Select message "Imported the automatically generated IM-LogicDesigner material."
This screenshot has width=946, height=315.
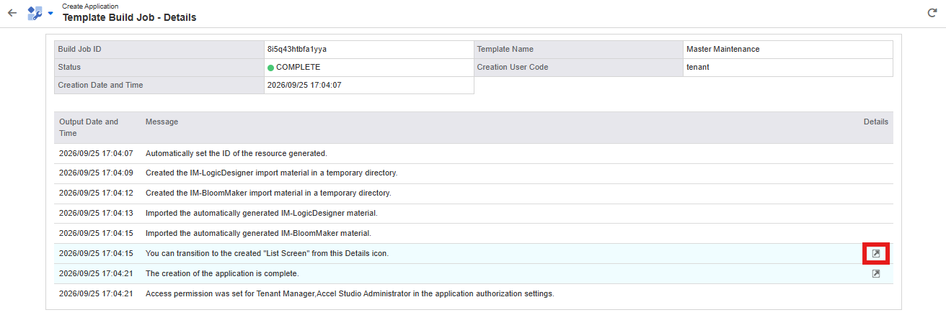[262, 214]
